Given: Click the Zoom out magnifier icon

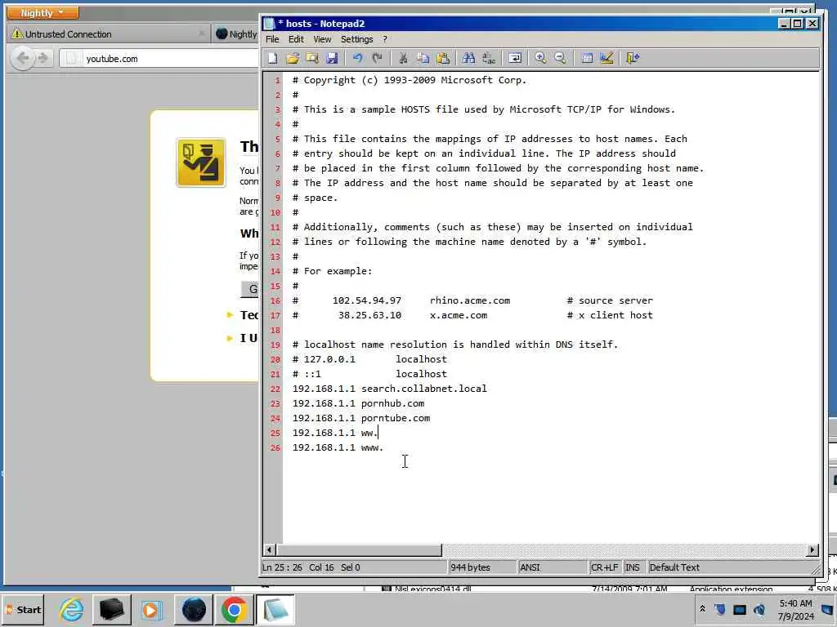Looking at the screenshot, I should click(x=560, y=58).
